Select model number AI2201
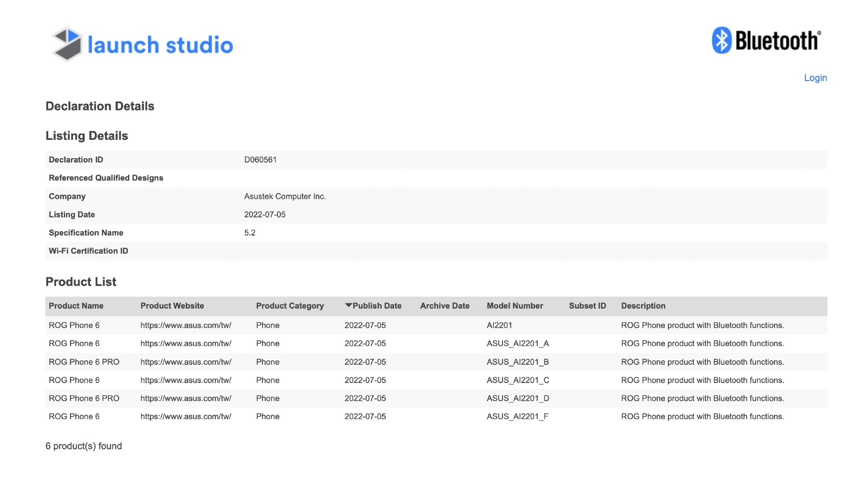856x481 pixels. click(499, 326)
